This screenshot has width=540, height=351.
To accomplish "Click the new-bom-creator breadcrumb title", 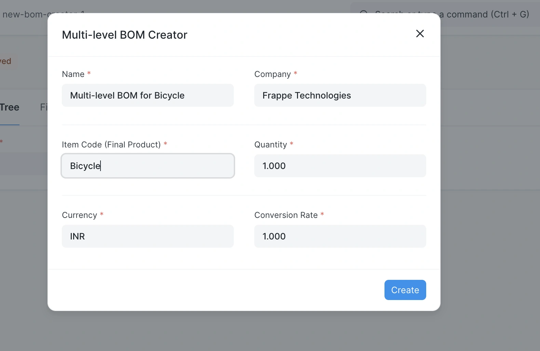I will [x=24, y=14].
